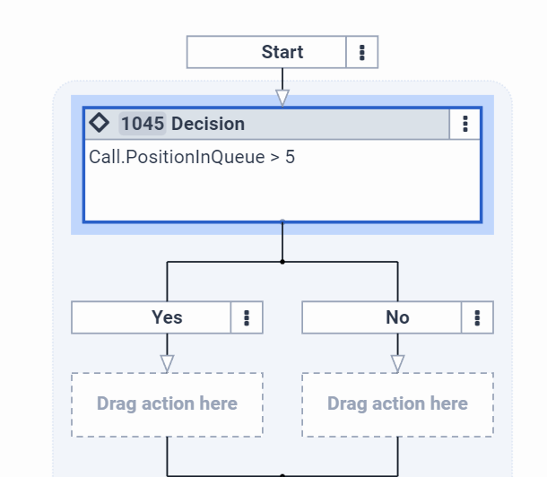Screen dimensions: 547x477
Task: Open the Start node's three-dot menu
Action: (x=362, y=52)
